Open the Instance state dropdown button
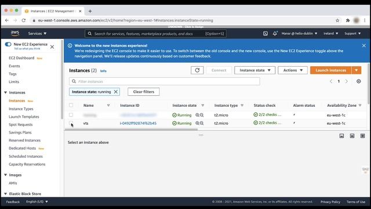Screen dimensions: 371x209 (255, 70)
